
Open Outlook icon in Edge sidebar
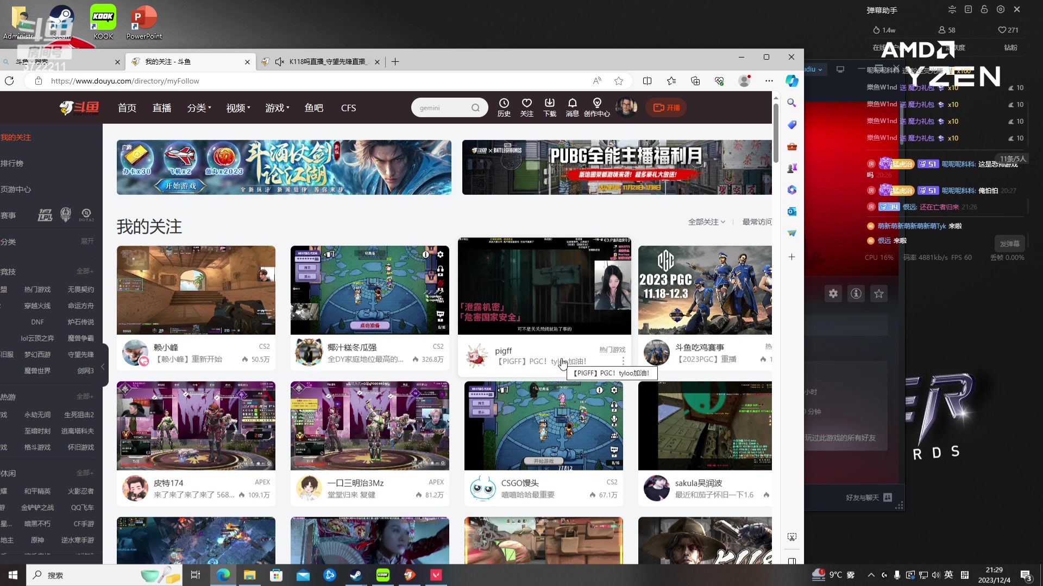point(792,211)
